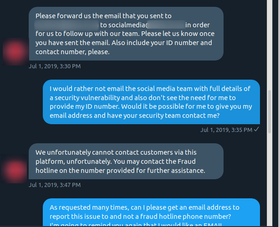Click the Jul 1, 2019, 3:47 PM timestamp
280x227 pixels.
[x=55, y=185]
